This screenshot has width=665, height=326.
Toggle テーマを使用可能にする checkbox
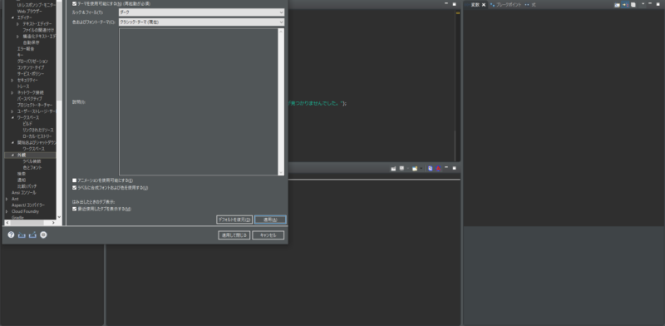pos(75,3)
